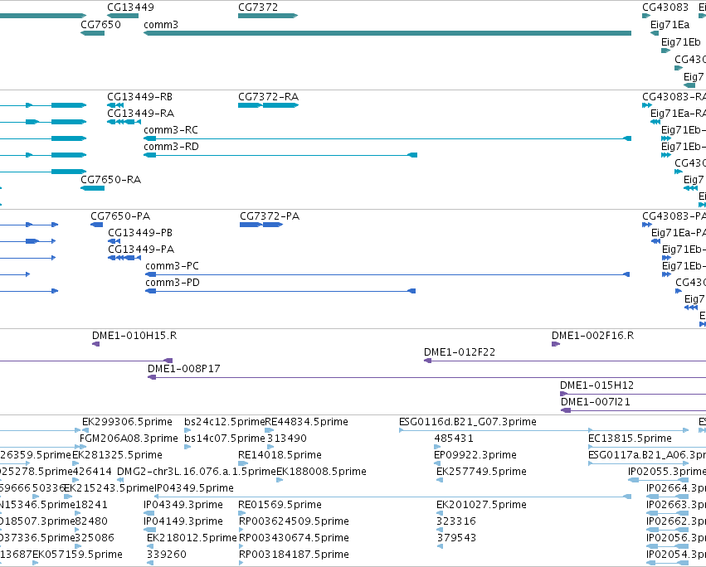
Task: Select the comm3-RD transcript label
Action: point(171,147)
